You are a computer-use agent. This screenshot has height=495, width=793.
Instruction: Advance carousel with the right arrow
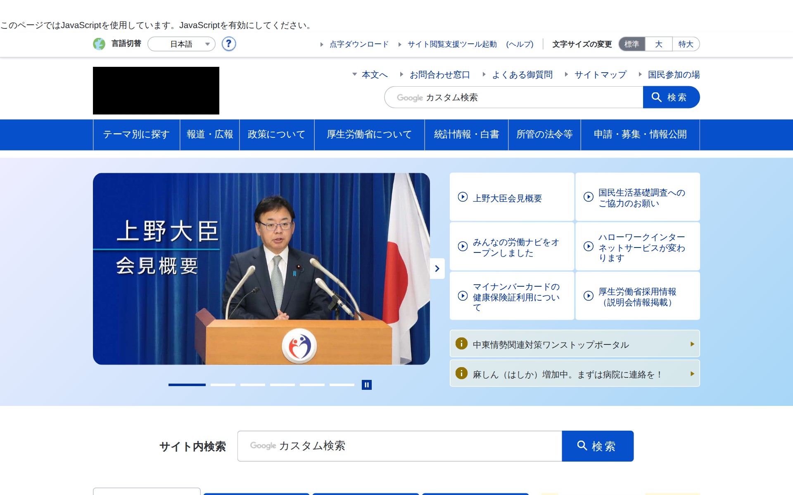coord(437,269)
